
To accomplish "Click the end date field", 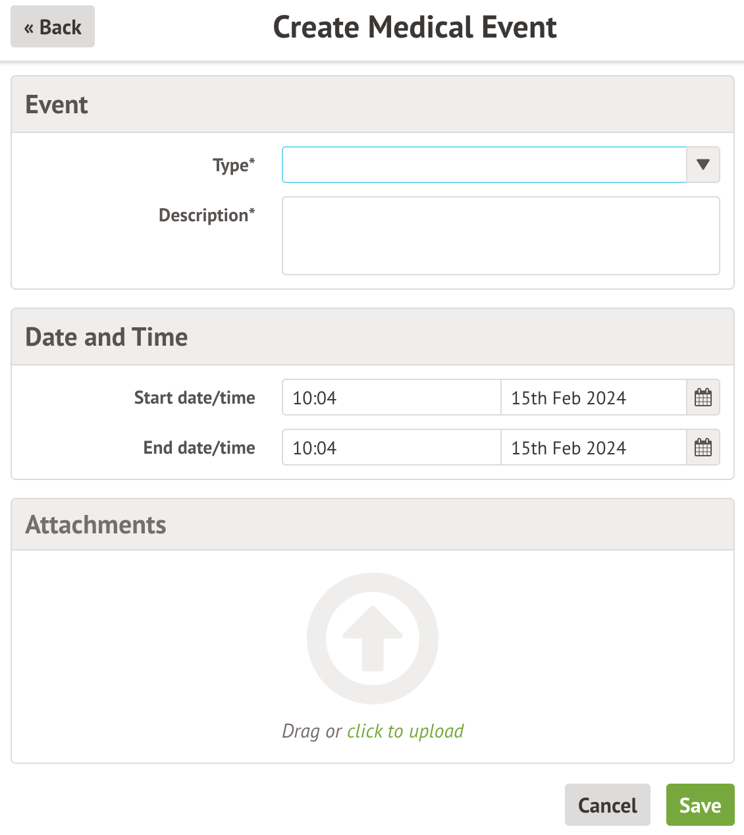I will click(x=591, y=447).
